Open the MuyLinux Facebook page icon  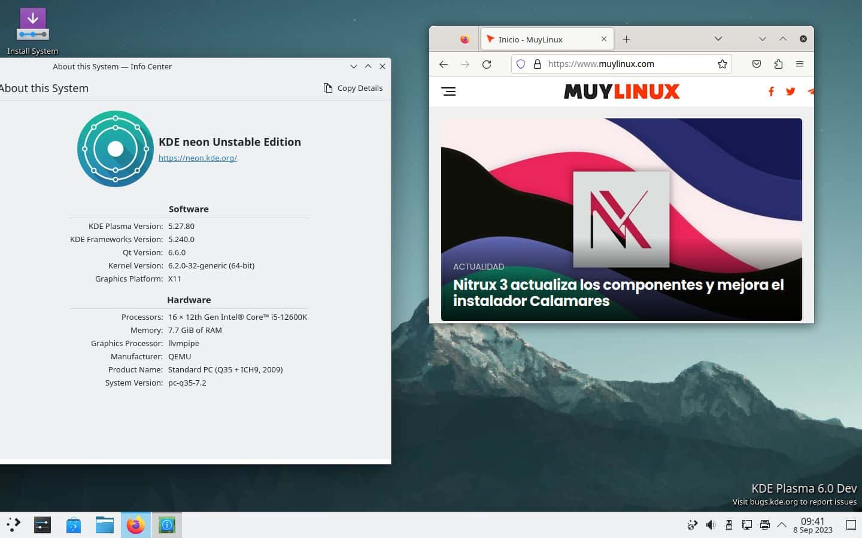[771, 91]
